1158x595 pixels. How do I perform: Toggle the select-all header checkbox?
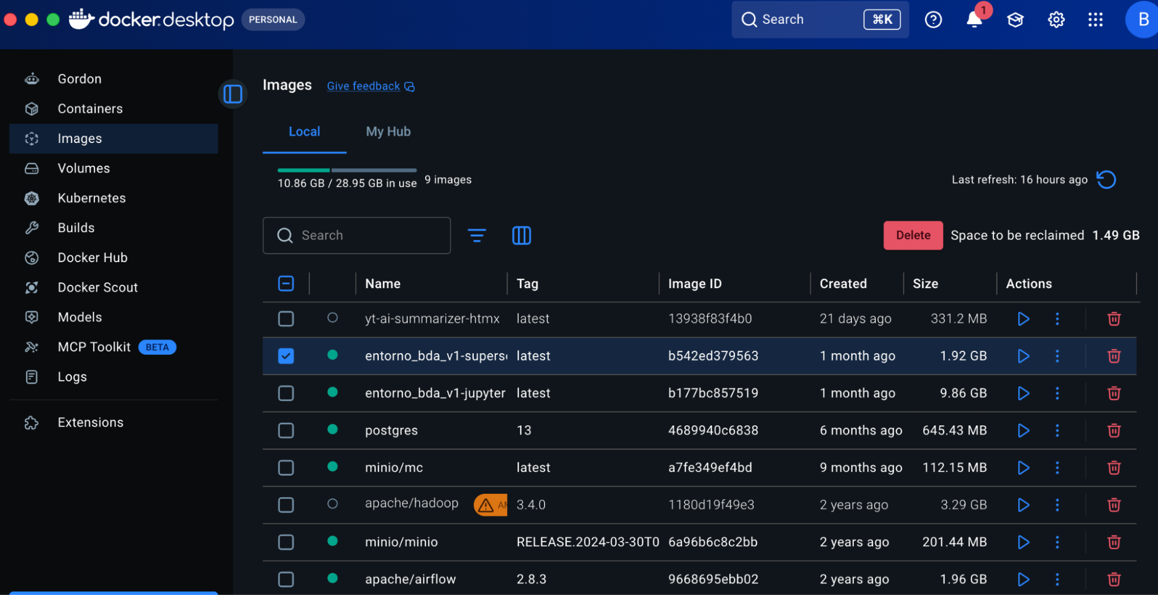point(286,284)
